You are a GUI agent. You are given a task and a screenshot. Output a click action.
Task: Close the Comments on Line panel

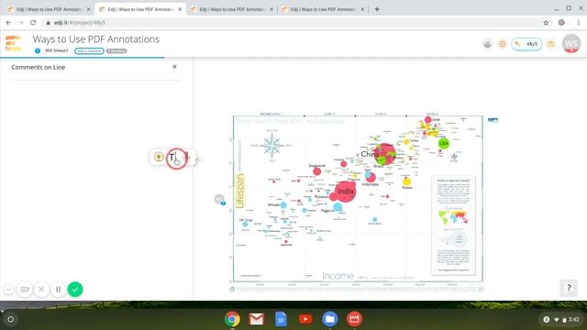click(174, 67)
